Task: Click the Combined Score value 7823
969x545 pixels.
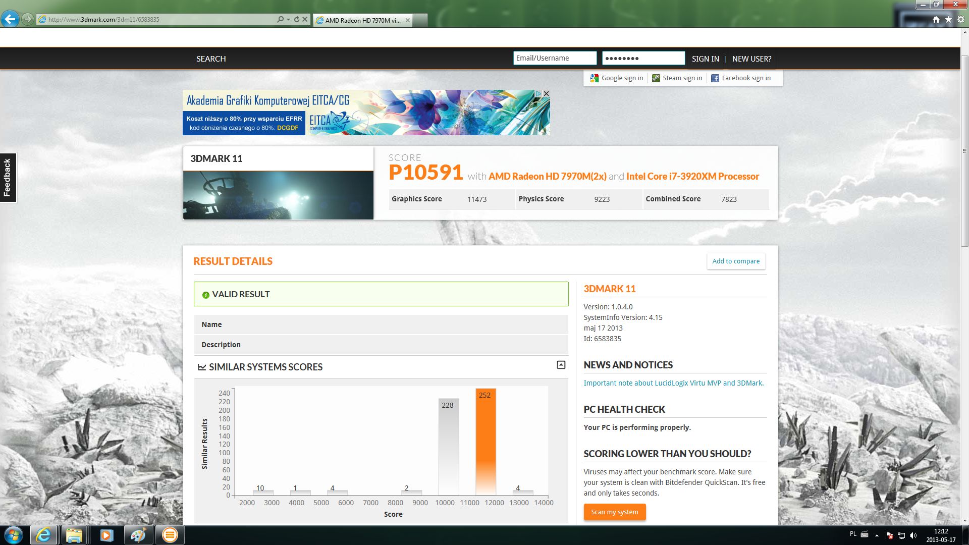Action: 729,199
